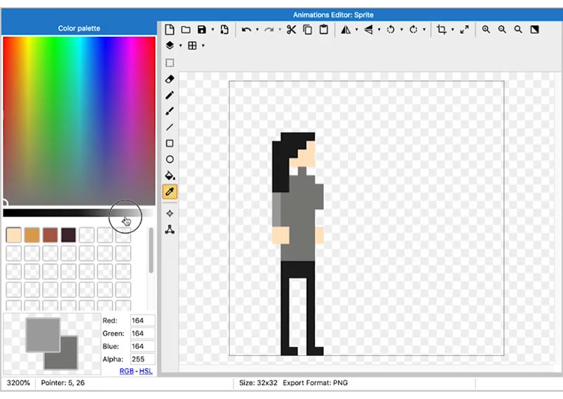Viewport: 563px width, 399px height.
Task: Click the secondary dark gray color box
Action: click(x=69, y=359)
